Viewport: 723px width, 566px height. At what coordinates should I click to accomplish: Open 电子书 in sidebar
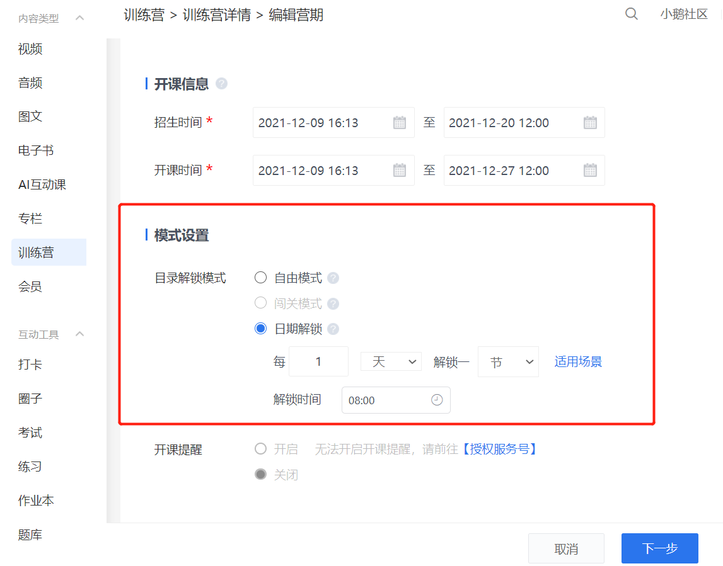(x=36, y=150)
